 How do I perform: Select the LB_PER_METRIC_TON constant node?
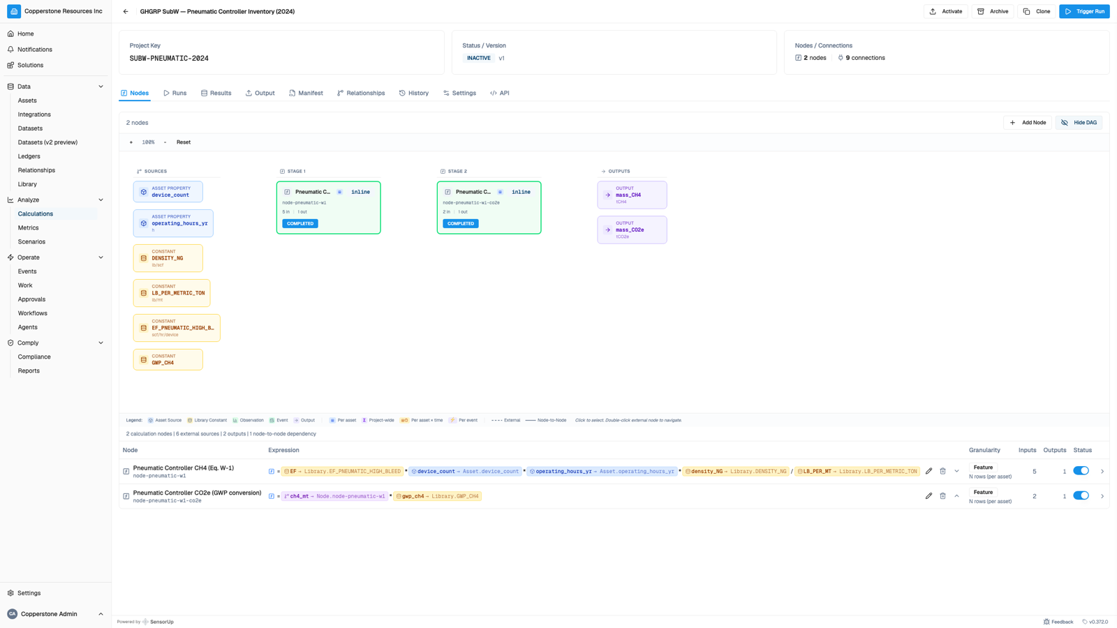click(x=172, y=293)
